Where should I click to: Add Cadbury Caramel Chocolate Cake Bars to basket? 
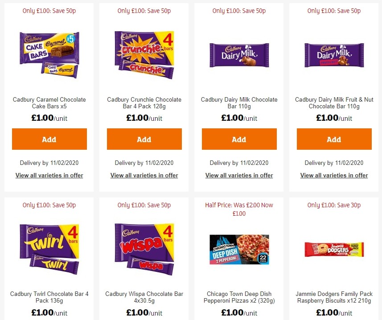[x=49, y=139]
